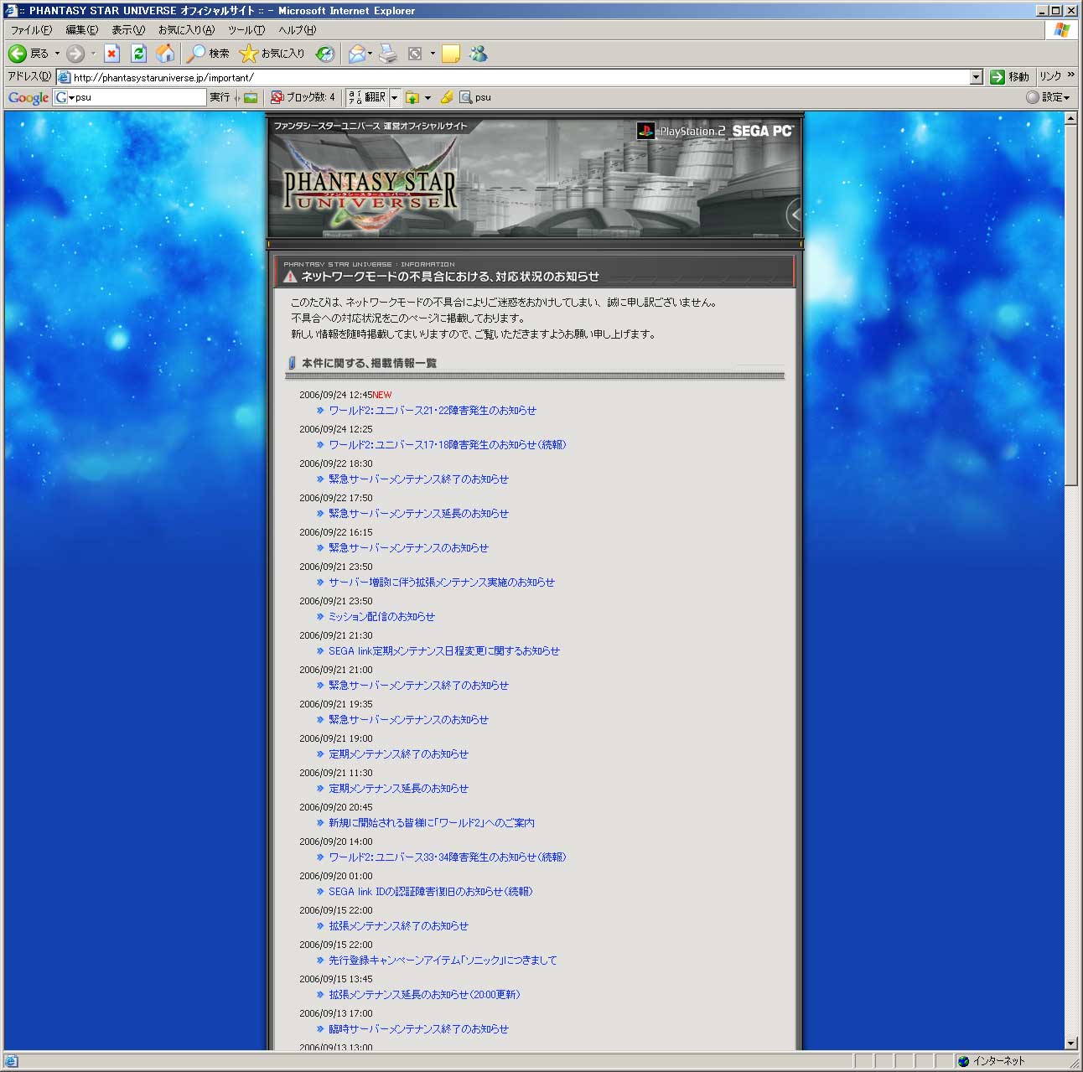Open the ミッション配信のお知らせ link
This screenshot has width=1083, height=1072.
[x=381, y=617]
